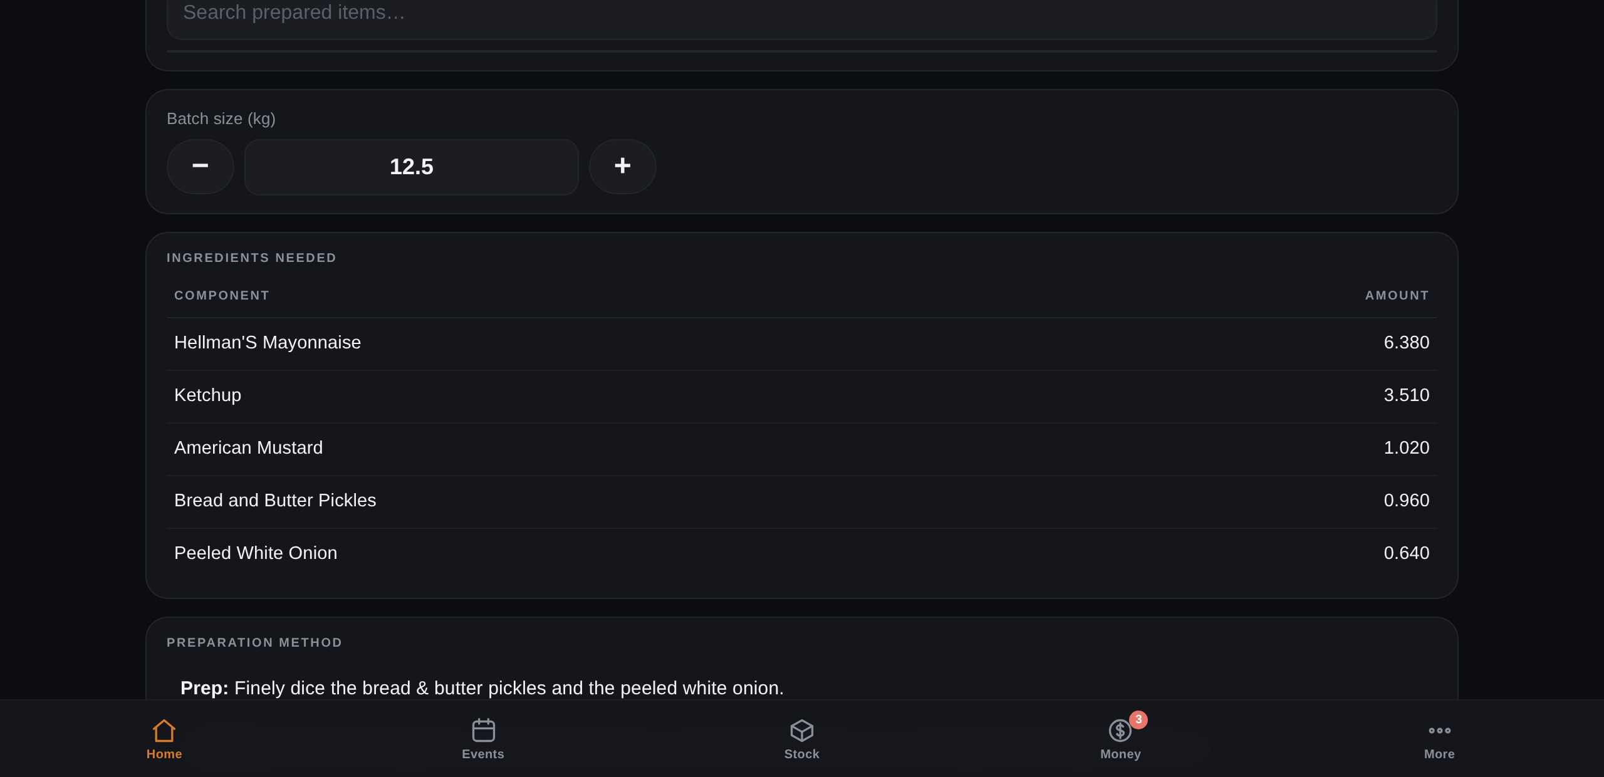This screenshot has height=777, width=1604.
Task: Increase batch size with plus button
Action: tap(622, 166)
